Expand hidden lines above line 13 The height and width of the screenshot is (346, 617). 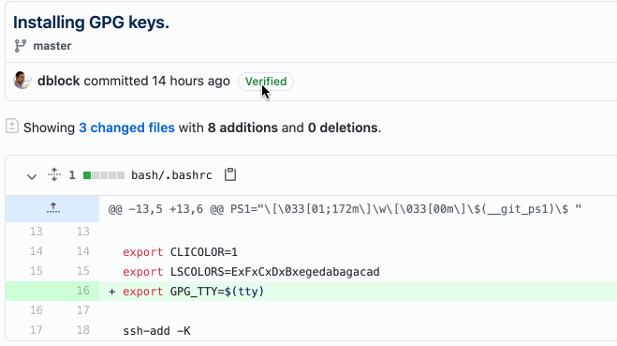coord(52,208)
